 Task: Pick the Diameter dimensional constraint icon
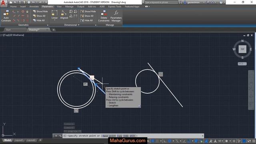click(75, 12)
